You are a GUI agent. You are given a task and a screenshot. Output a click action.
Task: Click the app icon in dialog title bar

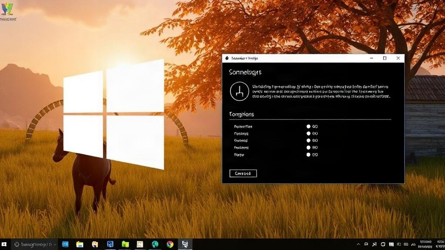point(227,58)
